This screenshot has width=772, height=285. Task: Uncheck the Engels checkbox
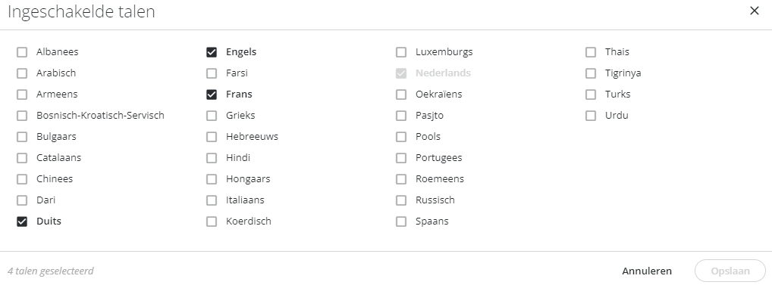[x=212, y=52]
